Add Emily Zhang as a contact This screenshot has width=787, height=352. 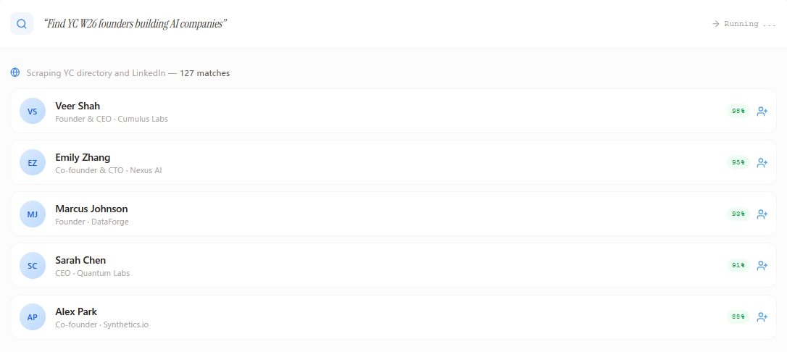pyautogui.click(x=762, y=163)
